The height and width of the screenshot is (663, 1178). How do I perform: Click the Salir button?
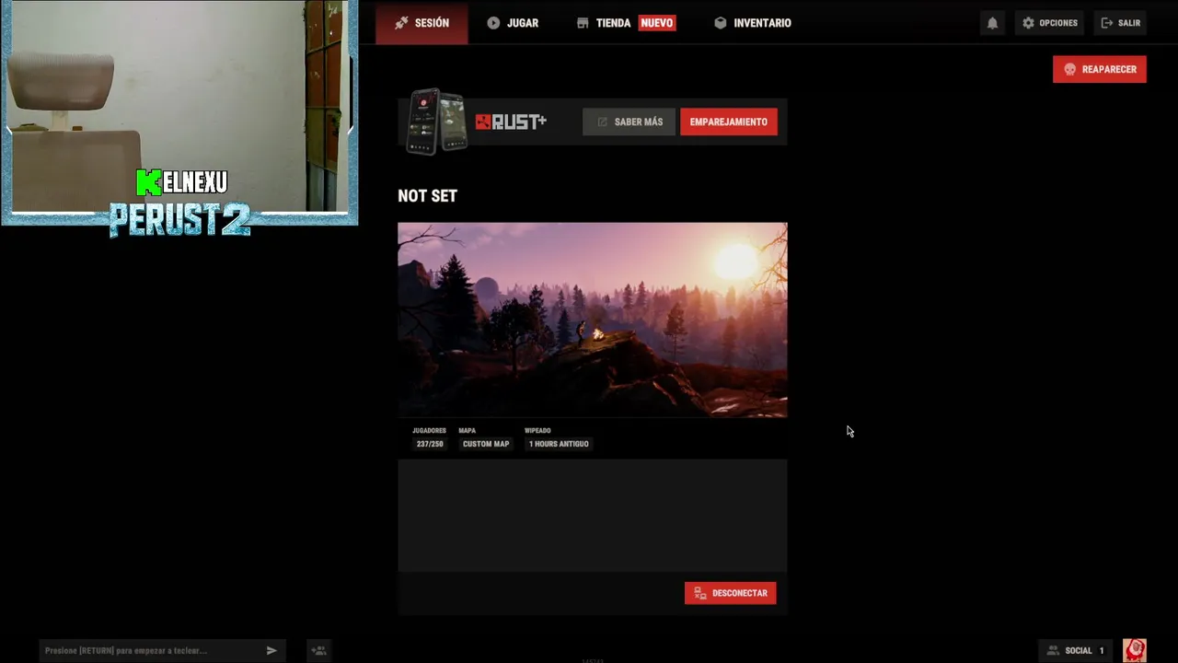tap(1120, 23)
